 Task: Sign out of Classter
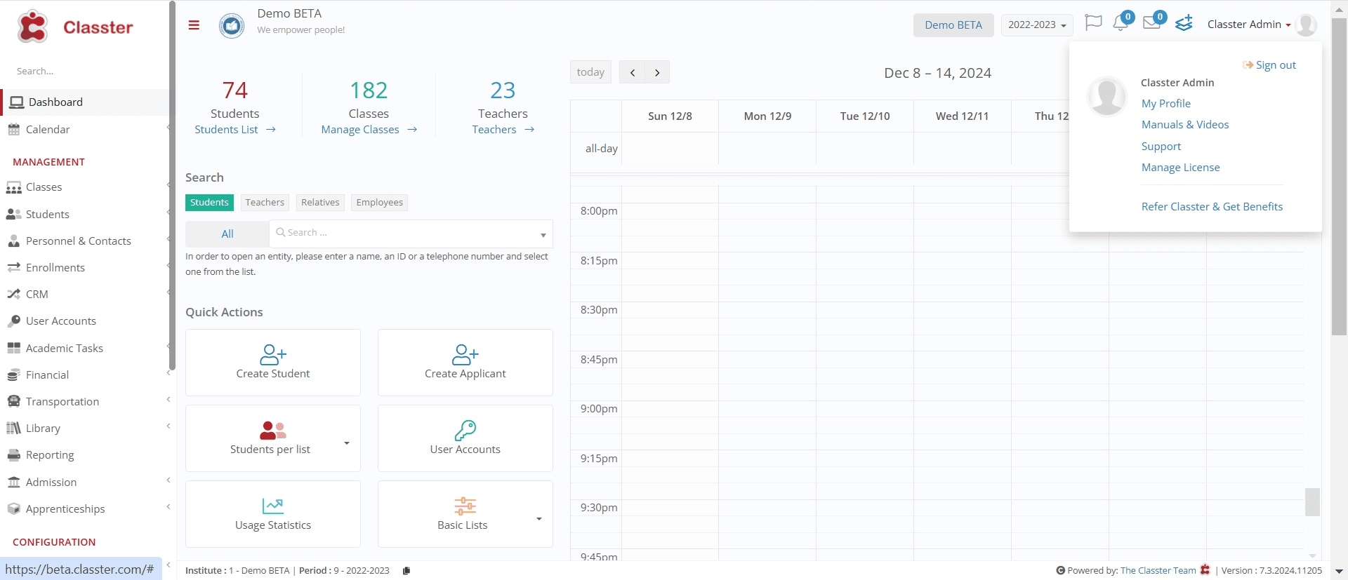pos(1269,65)
